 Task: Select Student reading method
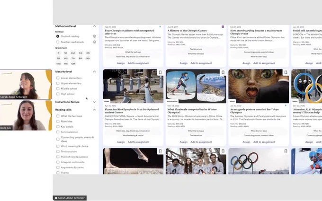(x=58, y=36)
